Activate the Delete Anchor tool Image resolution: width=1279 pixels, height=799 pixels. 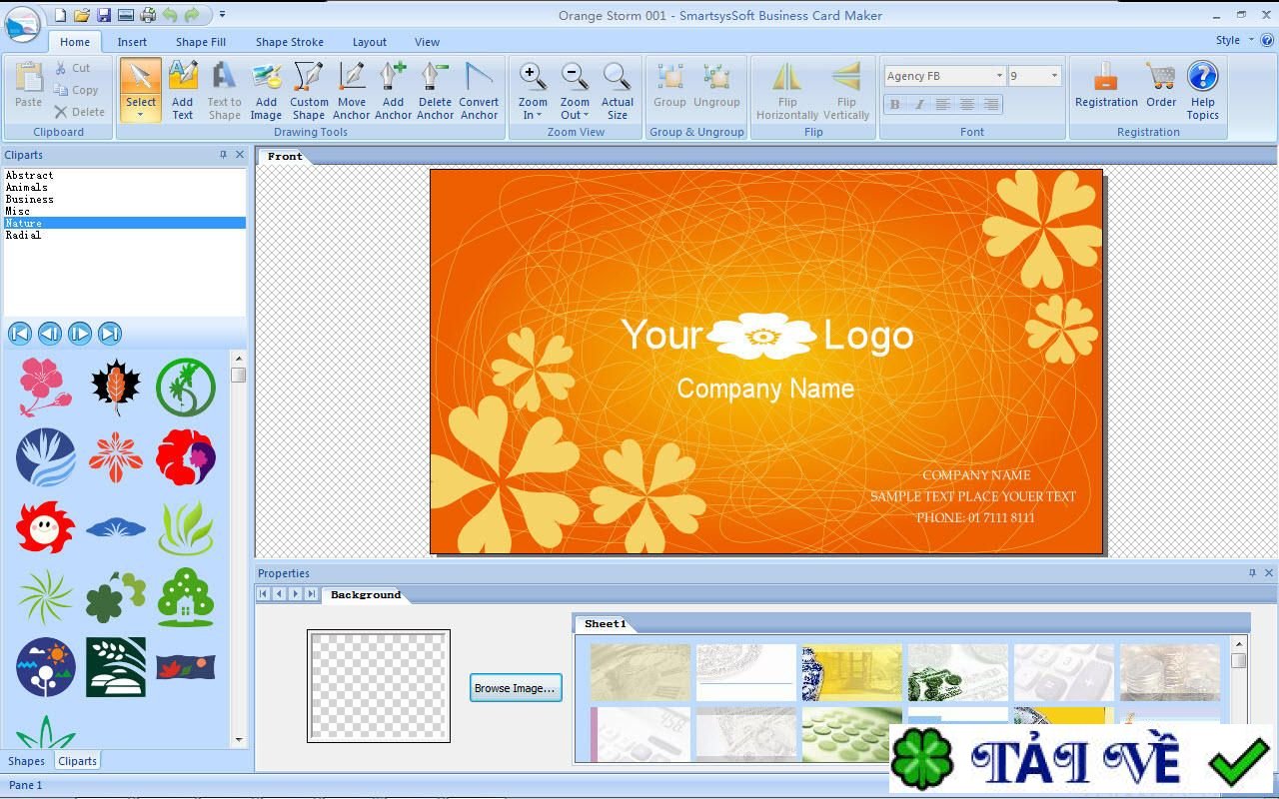pyautogui.click(x=435, y=88)
